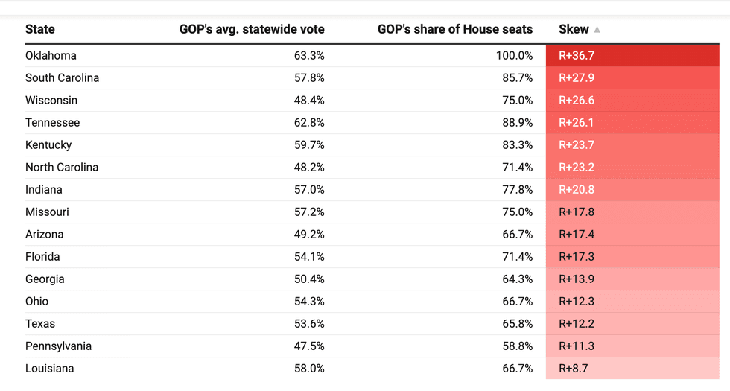Sort by GOP's share of House seats header
The image size is (730, 391).
[x=455, y=29]
